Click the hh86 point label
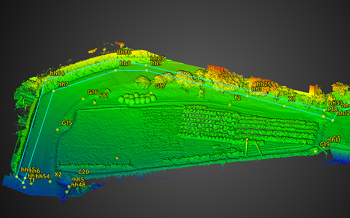The width and height of the screenshot is (350, 218). (124, 52)
